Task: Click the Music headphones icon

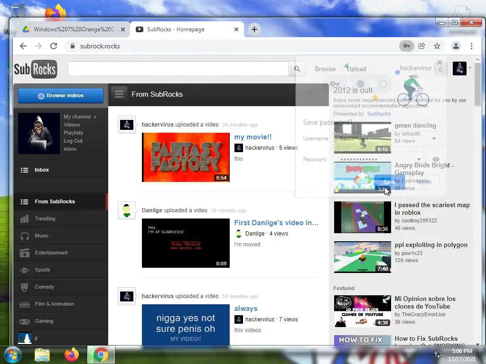Action: pyautogui.click(x=25, y=236)
